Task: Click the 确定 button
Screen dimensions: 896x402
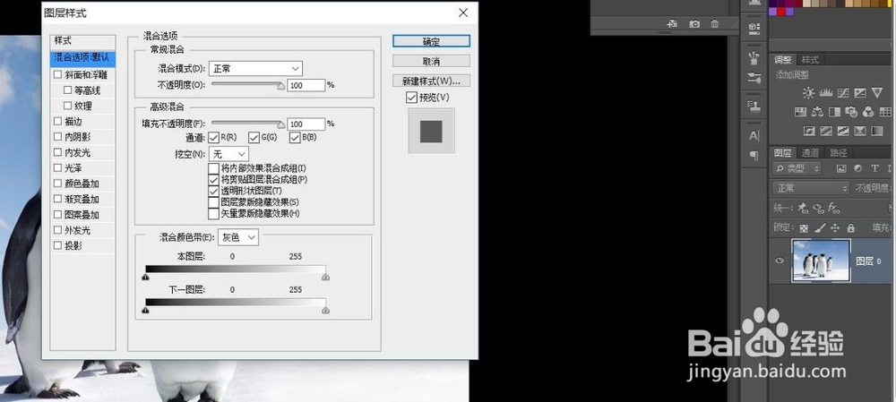Action: pyautogui.click(x=432, y=42)
